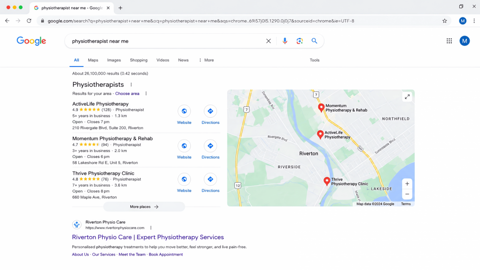Viewport: 480px width, 270px height.
Task: Go to Google home via the logo
Action: coord(31,41)
